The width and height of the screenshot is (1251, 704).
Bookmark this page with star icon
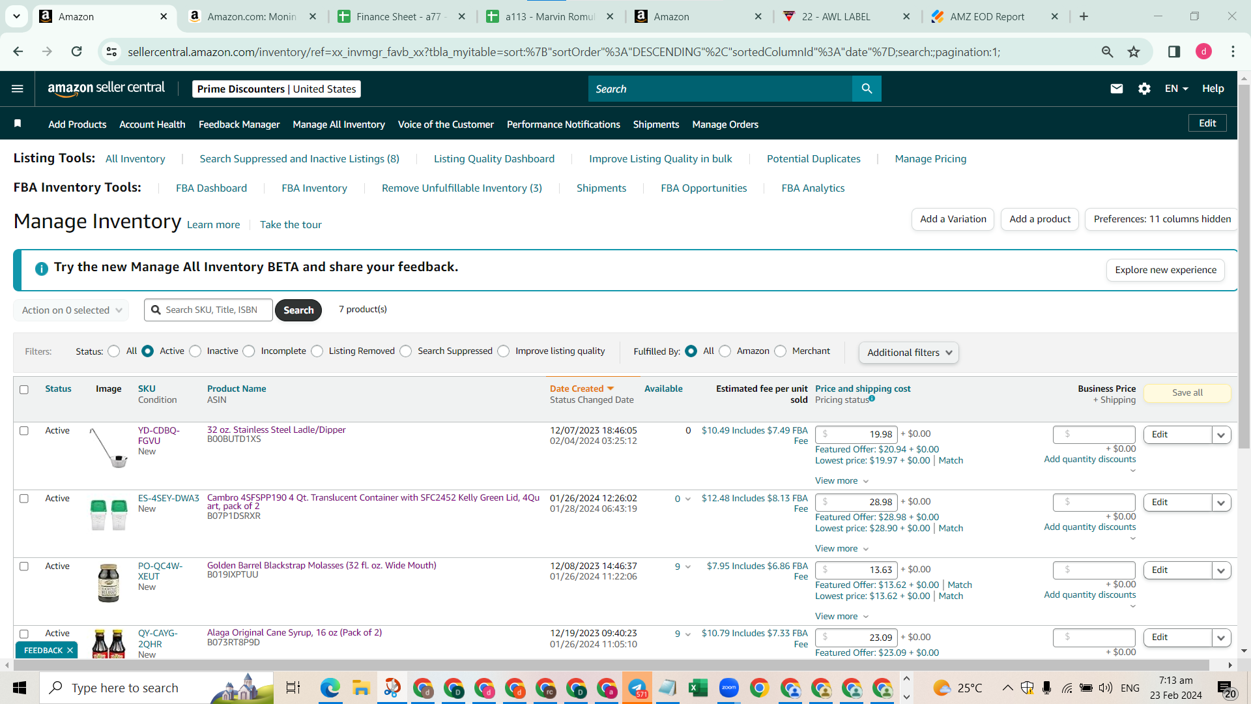tap(1134, 51)
